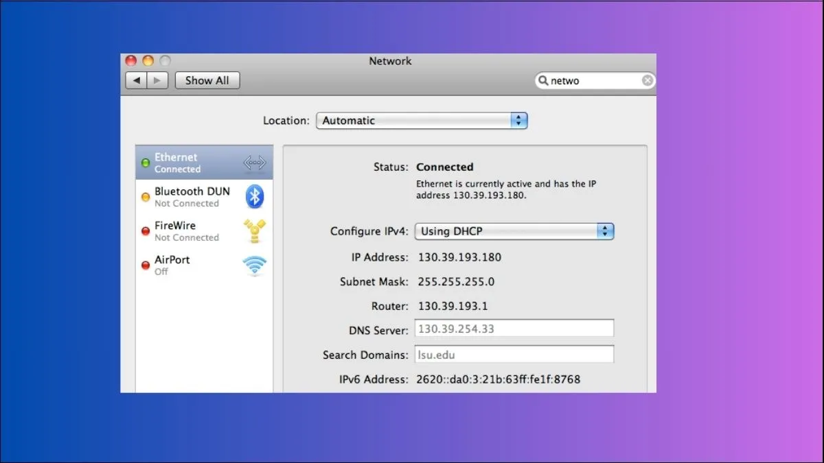
Task: Select Ethernet service in sidebar
Action: 185,163
